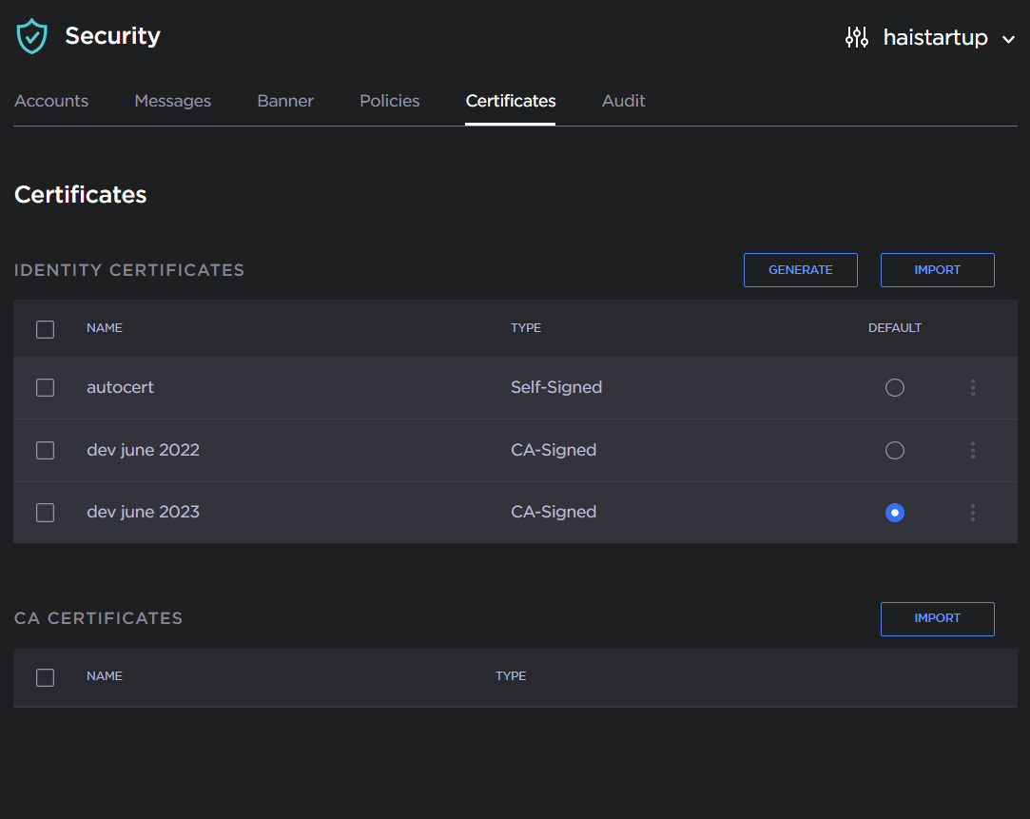
Task: Go to the Accounts tab
Action: pyautogui.click(x=50, y=100)
